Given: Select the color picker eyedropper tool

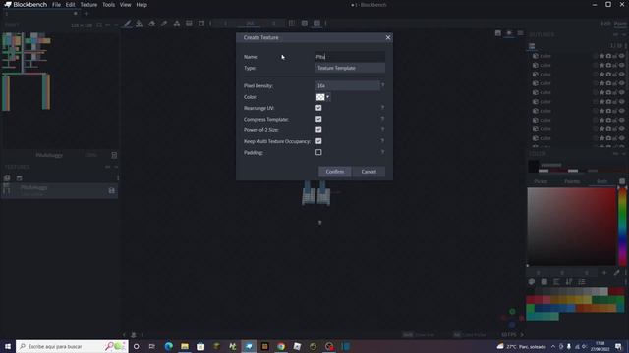Looking at the screenshot, I should 164,24.
